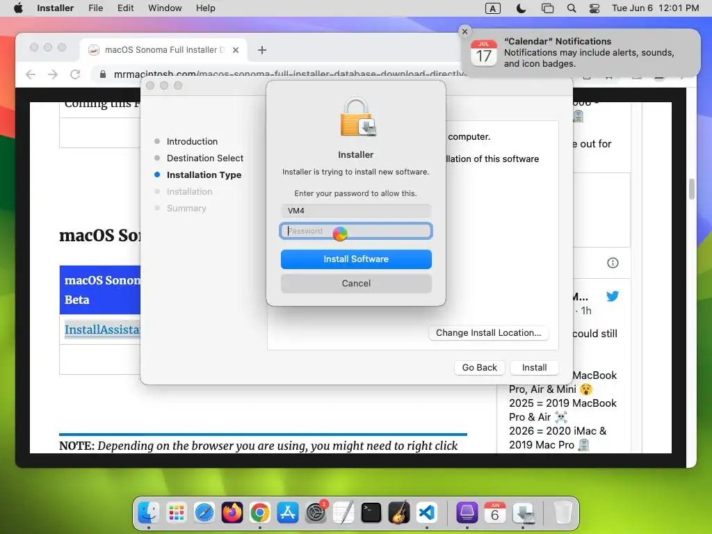Click the keyboard input source icon
The width and height of the screenshot is (712, 534).
[493, 8]
